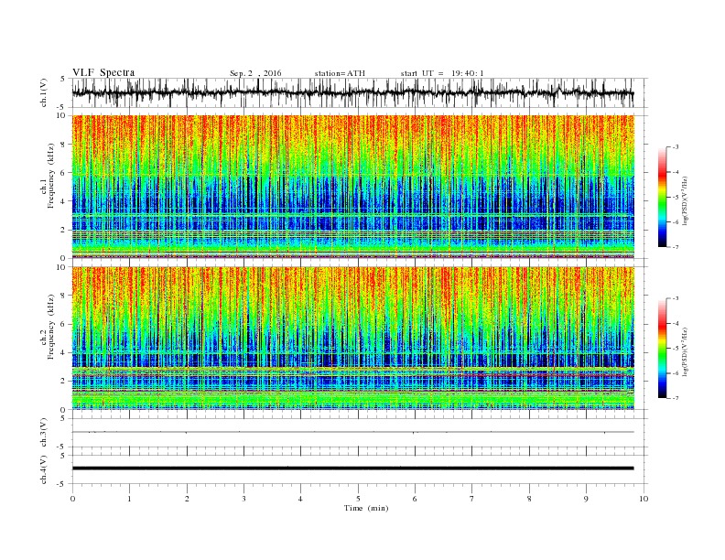725x560 pixels.
Task: Click the "-3" tick on ch.1 colorbar
Action: click(x=675, y=147)
